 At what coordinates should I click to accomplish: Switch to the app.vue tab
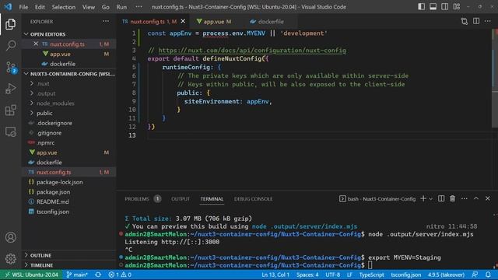pos(214,22)
